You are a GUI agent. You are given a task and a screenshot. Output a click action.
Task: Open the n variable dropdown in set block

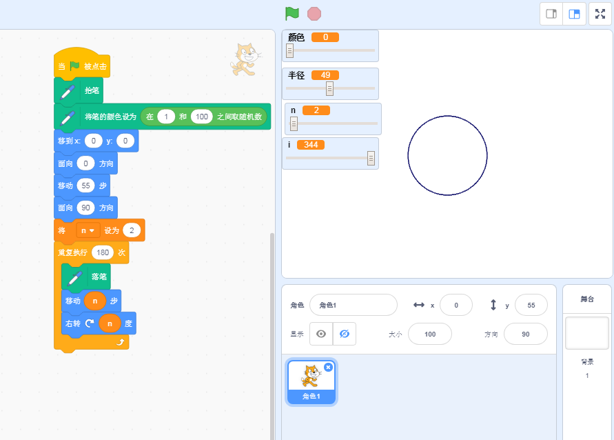click(88, 230)
